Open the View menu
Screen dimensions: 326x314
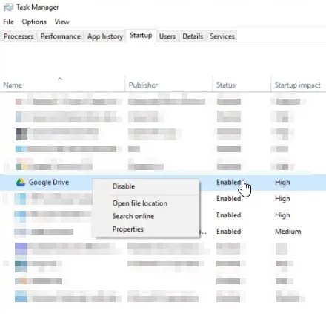(61, 22)
